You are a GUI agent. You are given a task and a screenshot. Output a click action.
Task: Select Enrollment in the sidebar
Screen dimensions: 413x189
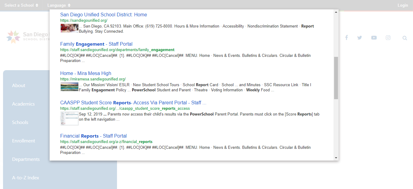coord(24,141)
